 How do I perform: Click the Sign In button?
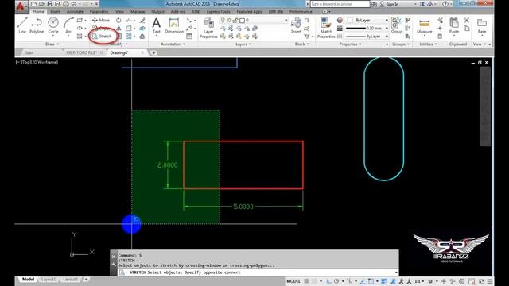point(389,4)
